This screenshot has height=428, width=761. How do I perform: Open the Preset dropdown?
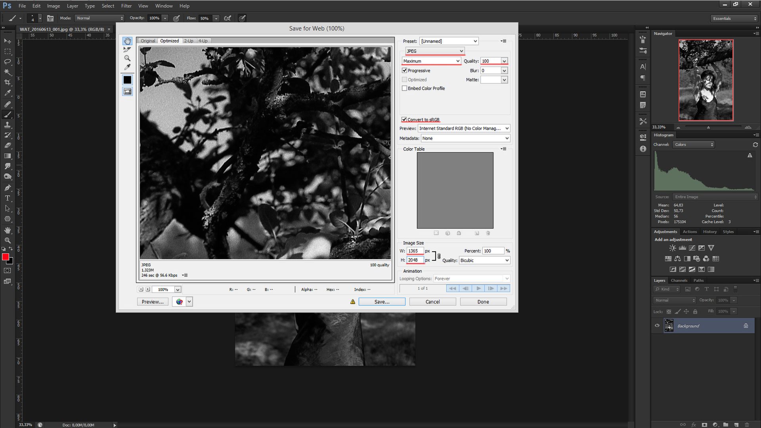449,41
